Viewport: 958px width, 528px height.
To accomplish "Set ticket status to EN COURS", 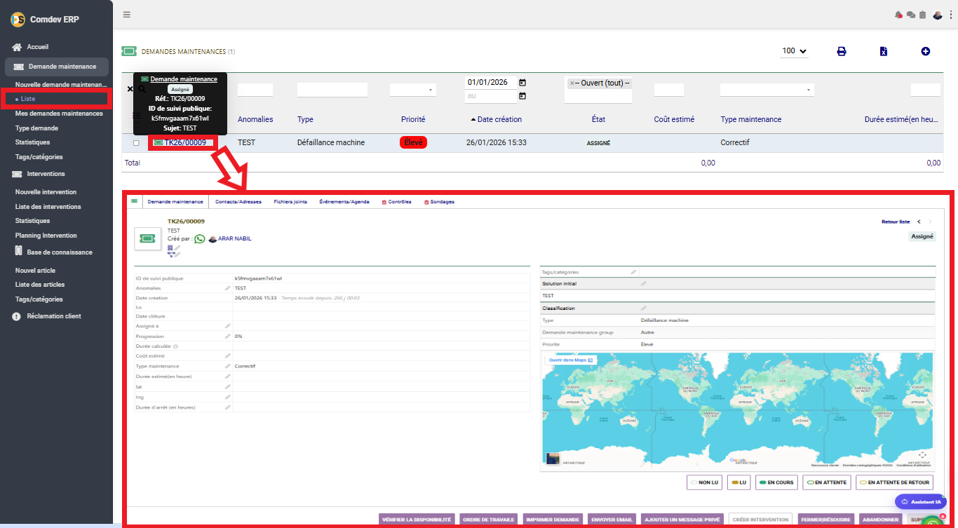I will [x=776, y=482].
